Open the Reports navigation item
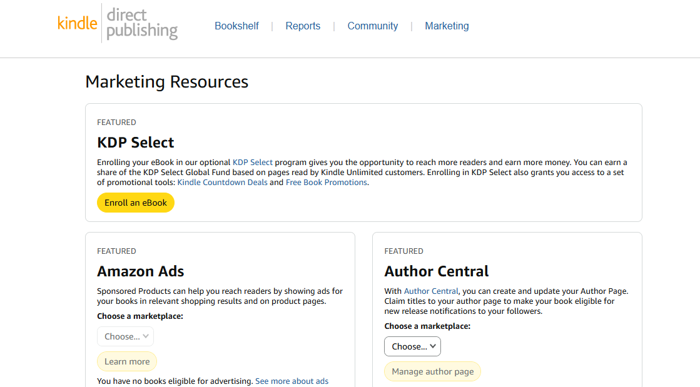The width and height of the screenshot is (700, 387). pyautogui.click(x=303, y=26)
